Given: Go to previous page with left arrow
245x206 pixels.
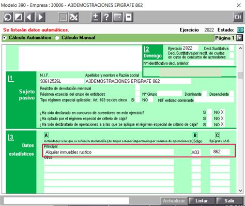Looking at the screenshot, I should click(29, 17).
